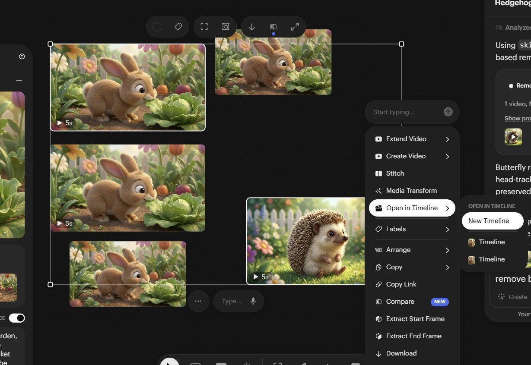The image size is (531, 365).
Task: Click the help question mark icon
Action: tap(22, 57)
